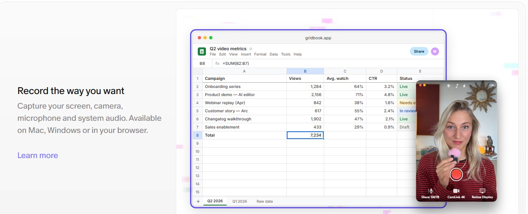
Task: Open the Edit menu
Action: tap(223, 54)
